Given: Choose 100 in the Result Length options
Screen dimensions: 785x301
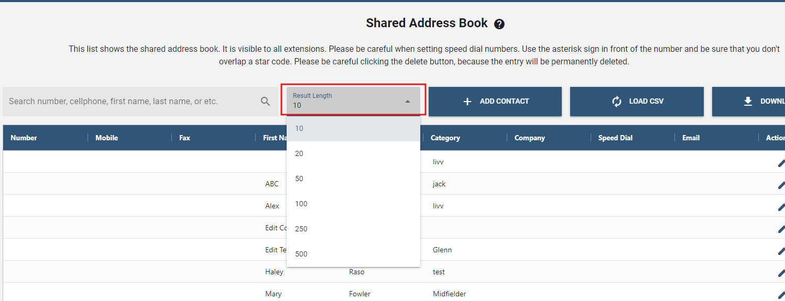Looking at the screenshot, I should (x=301, y=204).
